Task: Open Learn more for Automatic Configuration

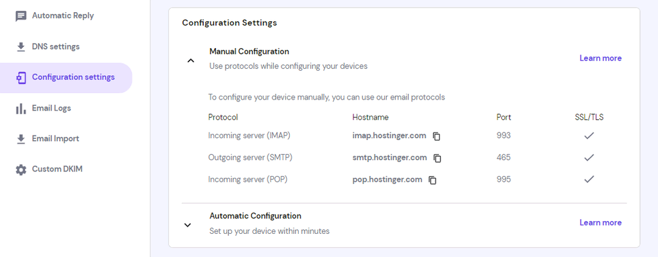Action: 600,223
